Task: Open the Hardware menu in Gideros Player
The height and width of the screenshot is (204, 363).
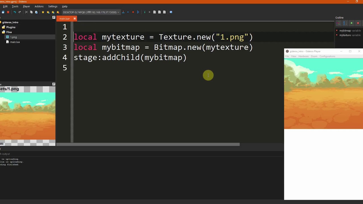Action: pos(303,56)
